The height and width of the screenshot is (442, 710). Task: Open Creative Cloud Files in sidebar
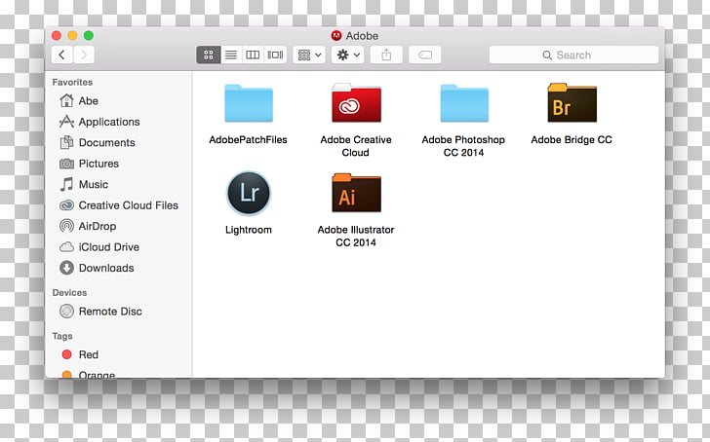[x=119, y=205]
